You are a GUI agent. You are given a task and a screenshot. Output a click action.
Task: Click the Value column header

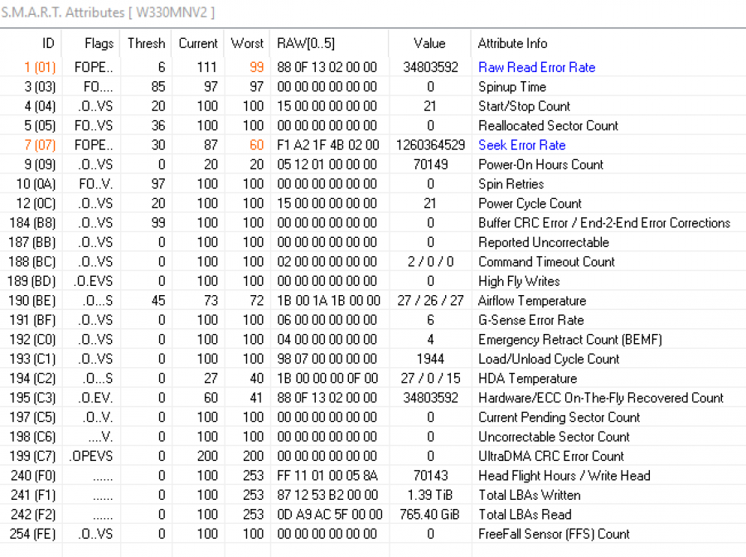[429, 43]
